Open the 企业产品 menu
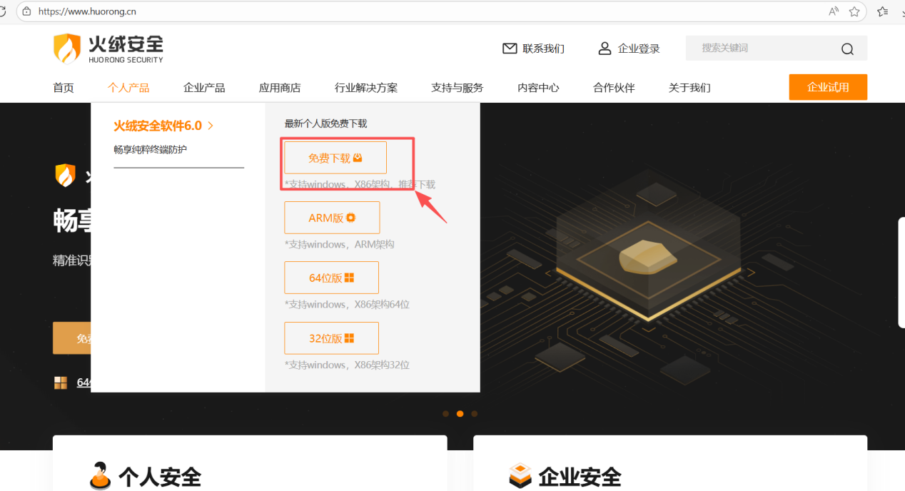Viewport: 905px width, 491px height. 204,88
